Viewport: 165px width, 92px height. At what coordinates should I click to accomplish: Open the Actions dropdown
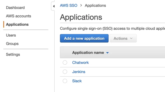[123, 38]
